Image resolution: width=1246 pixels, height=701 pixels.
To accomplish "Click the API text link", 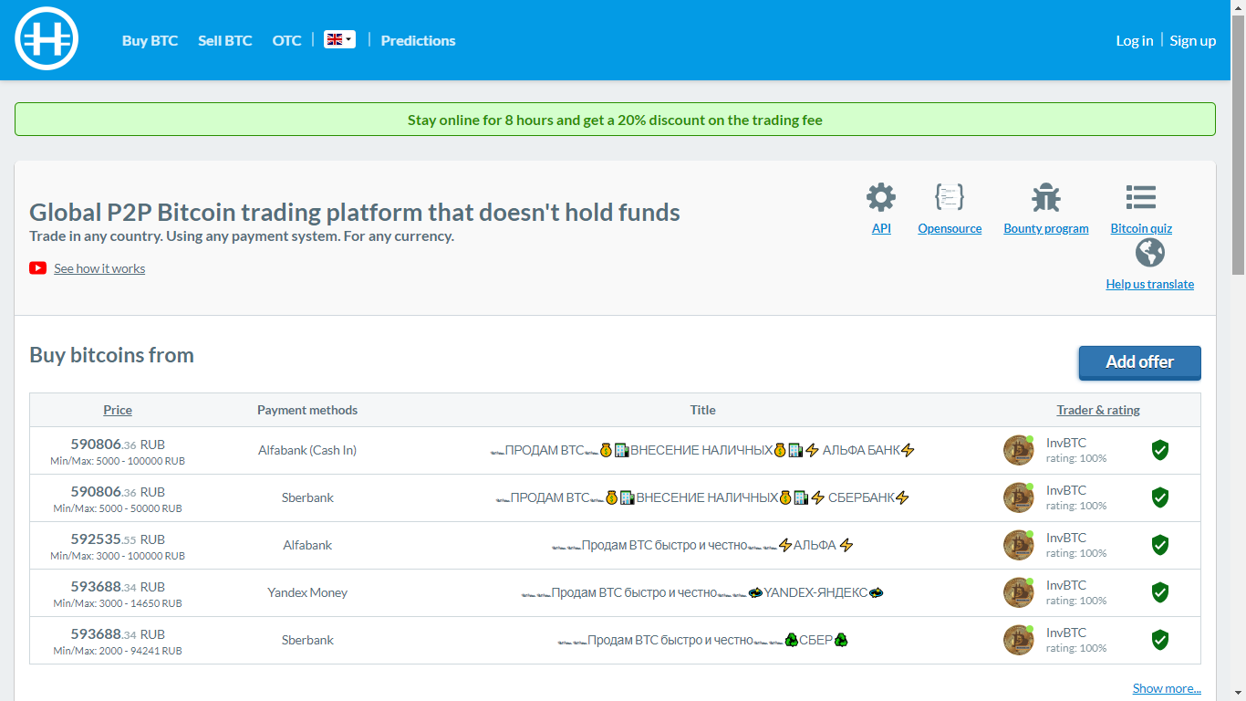I will [x=881, y=228].
